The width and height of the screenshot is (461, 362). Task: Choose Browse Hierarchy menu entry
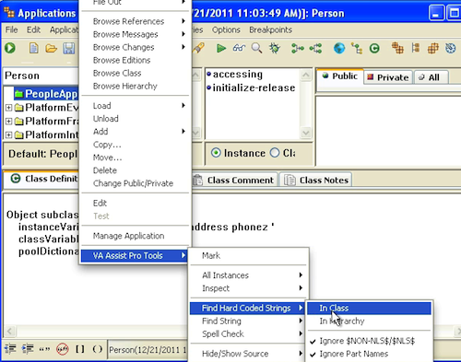coord(136,86)
